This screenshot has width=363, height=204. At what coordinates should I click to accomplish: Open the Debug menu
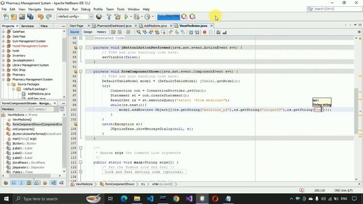tap(86, 9)
